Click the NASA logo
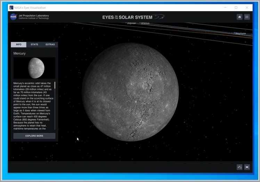The image size is (260, 182). (14, 17)
